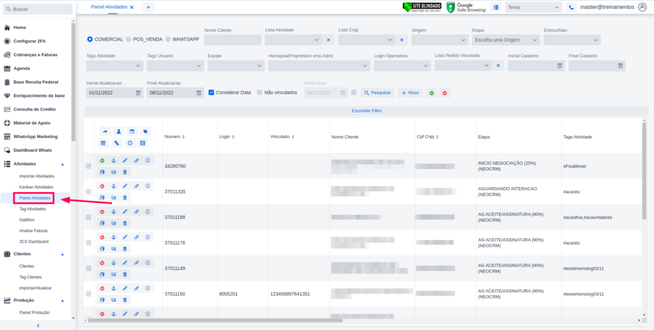Delete activity 37011335 using its trash icon
This screenshot has height=330, width=654.
pyautogui.click(x=125, y=197)
